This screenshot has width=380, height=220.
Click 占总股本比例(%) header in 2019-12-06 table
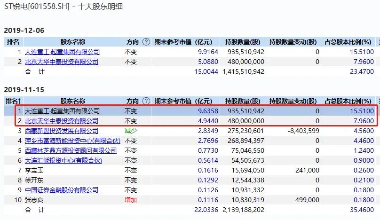[x=348, y=42]
